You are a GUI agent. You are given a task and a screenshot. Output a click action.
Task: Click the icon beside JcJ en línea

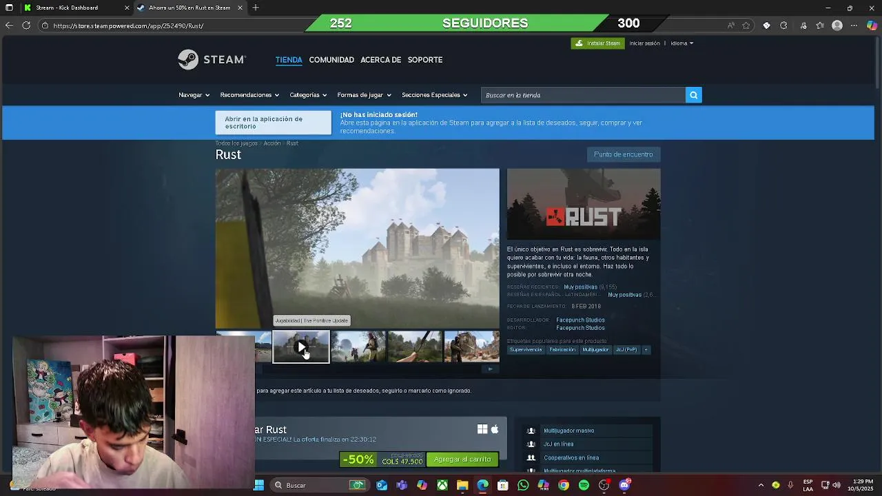(531, 444)
